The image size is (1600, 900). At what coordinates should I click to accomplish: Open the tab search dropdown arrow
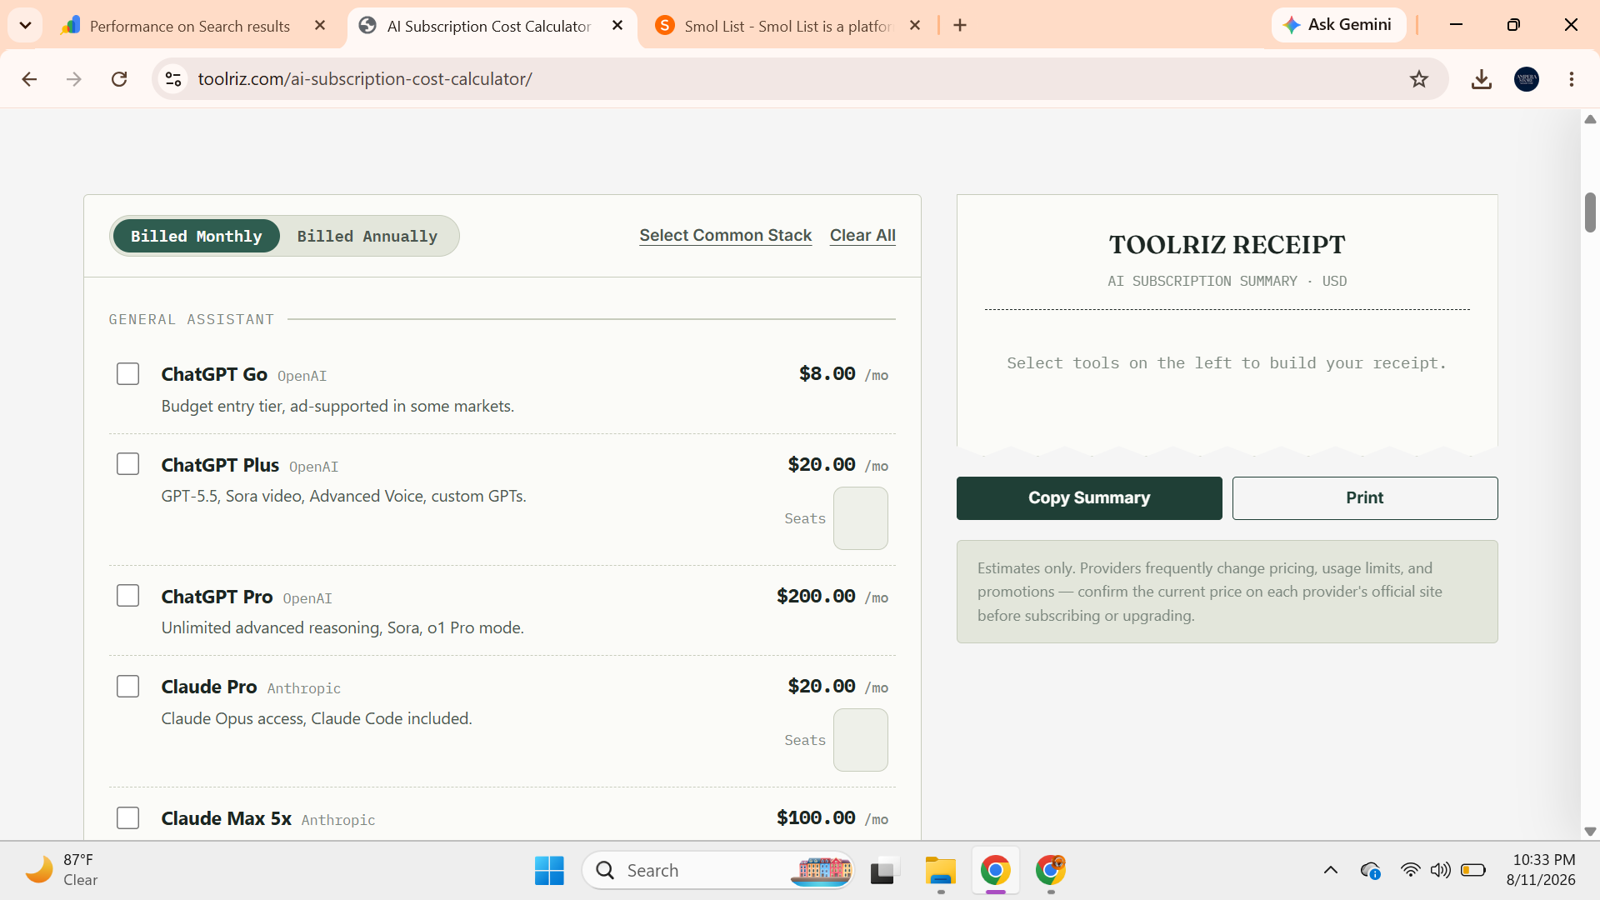tap(25, 25)
